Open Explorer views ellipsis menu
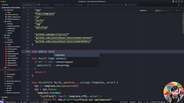 pyautogui.click(x=19, y=5)
